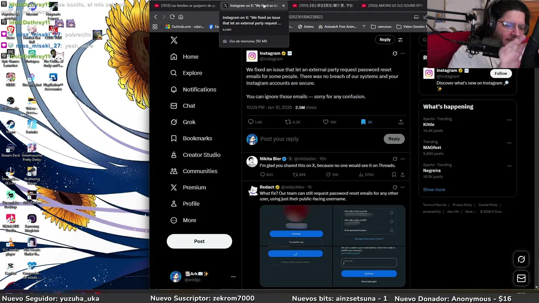This screenshot has width=539, height=303.
Task: Open the Animu bookmark
Action: click(x=306, y=27)
